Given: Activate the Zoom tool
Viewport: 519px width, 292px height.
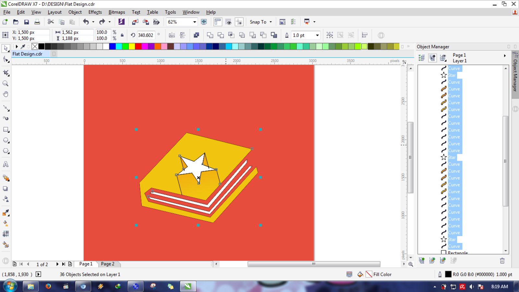Looking at the screenshot, I should 5,83.
